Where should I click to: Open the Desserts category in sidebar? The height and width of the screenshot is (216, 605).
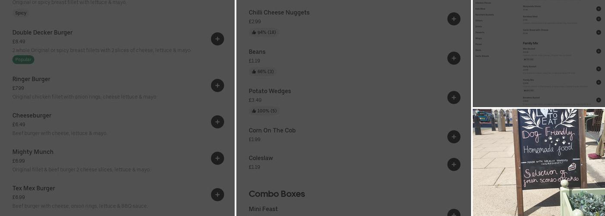click(x=480, y=32)
